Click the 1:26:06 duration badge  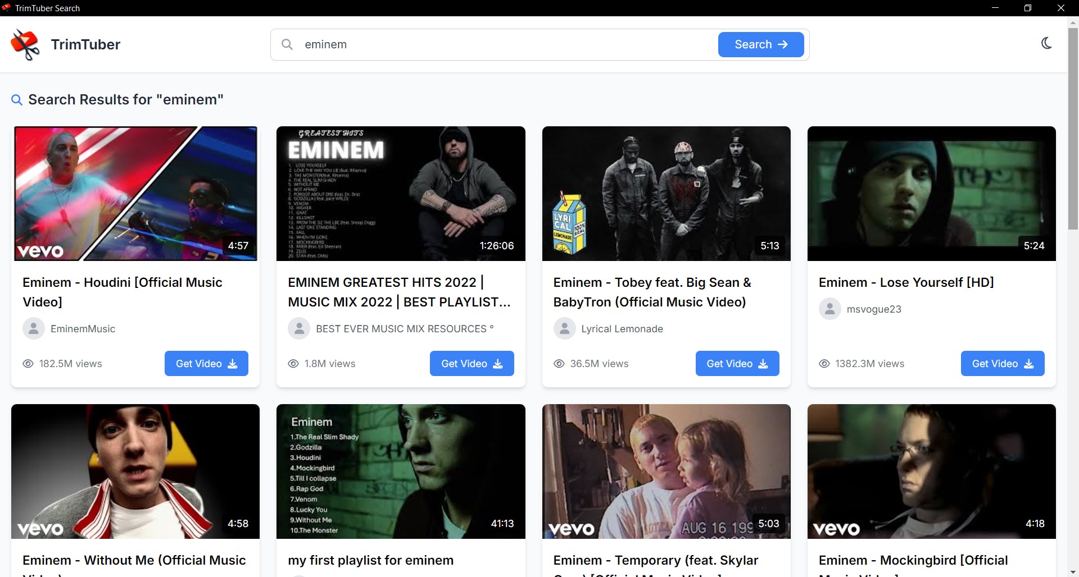[x=497, y=246]
